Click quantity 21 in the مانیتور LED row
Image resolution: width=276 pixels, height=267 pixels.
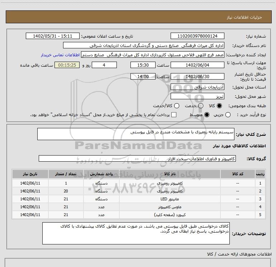[66, 199]
